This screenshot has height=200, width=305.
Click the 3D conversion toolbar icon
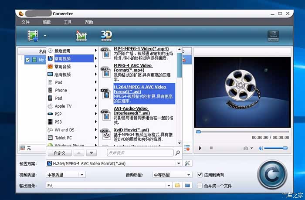(106, 35)
